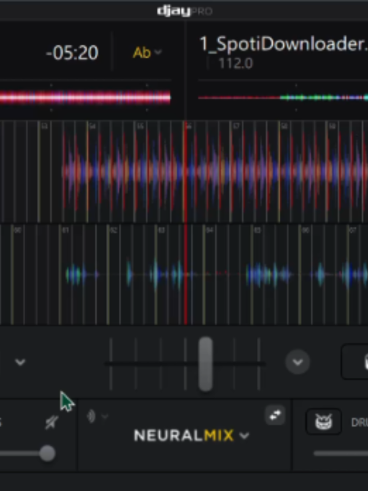Click the swap arrows icon above NEURALMIX

coord(275,415)
